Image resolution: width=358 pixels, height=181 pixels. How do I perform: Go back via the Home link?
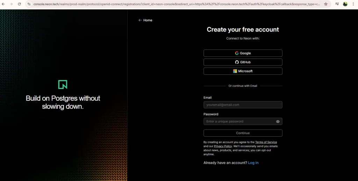(145, 20)
